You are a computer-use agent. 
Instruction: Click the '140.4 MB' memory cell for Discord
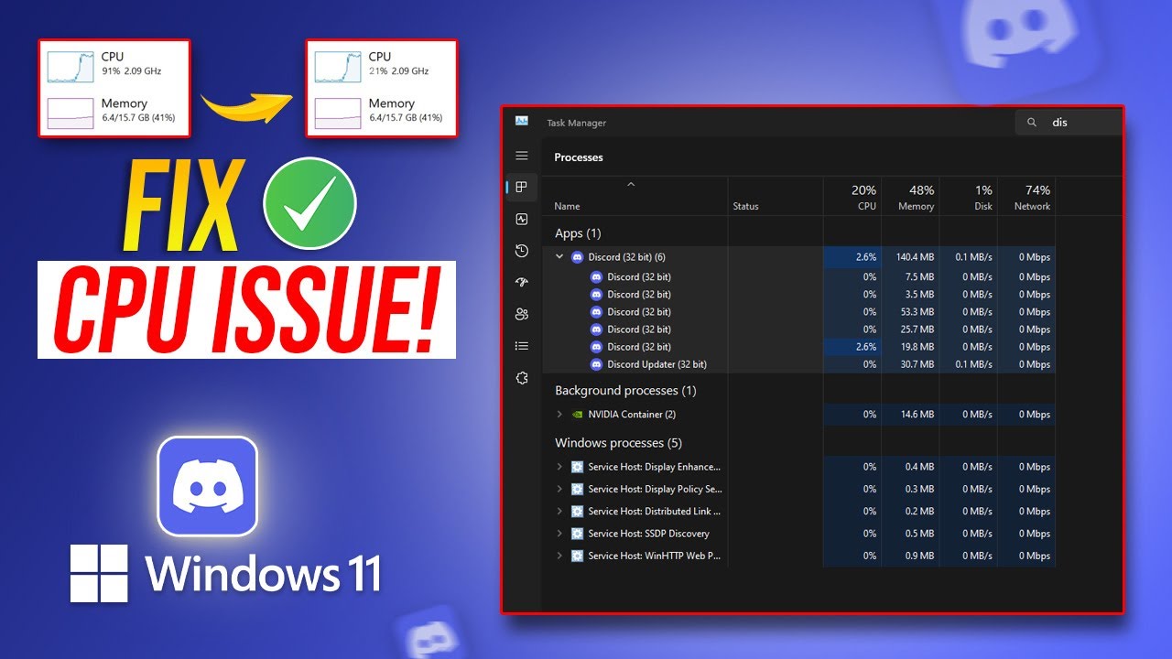pos(911,257)
